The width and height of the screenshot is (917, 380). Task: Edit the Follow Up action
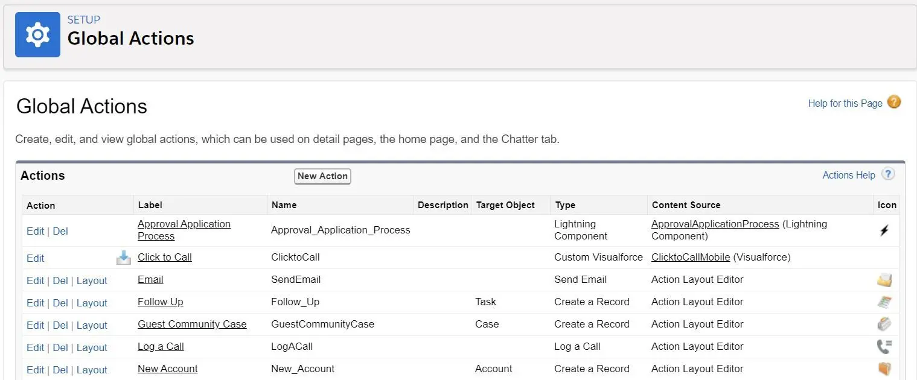pyautogui.click(x=35, y=303)
